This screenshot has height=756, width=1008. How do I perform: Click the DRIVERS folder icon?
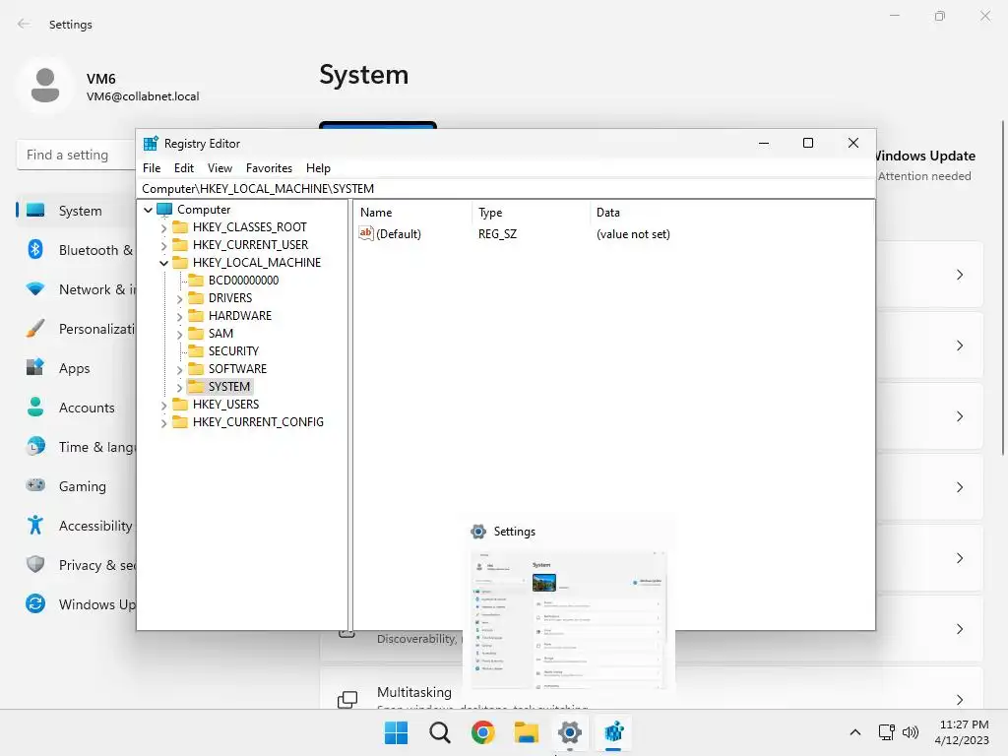pyautogui.click(x=196, y=297)
